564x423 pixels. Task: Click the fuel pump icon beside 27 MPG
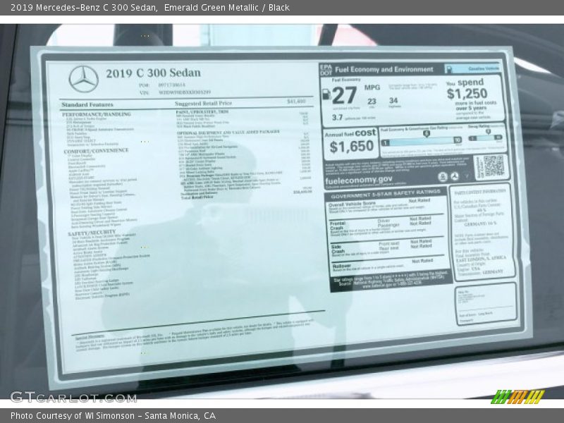click(326, 95)
